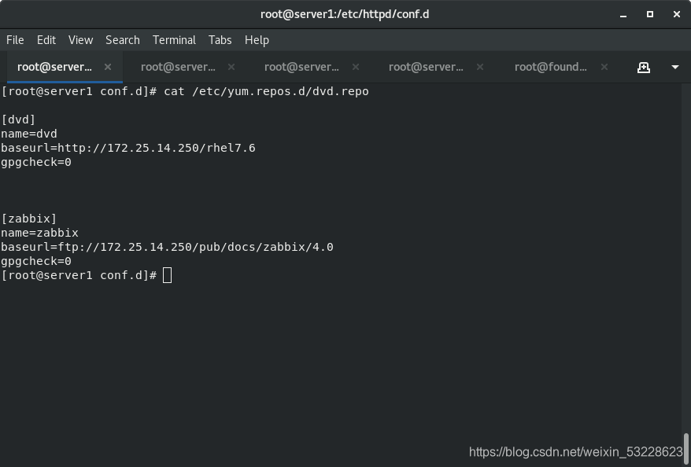Open the View menu

80,40
